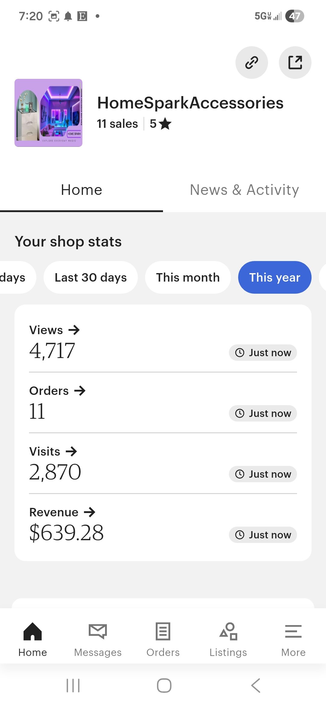
Task: Expand the Orders stat details
Action: (57, 391)
